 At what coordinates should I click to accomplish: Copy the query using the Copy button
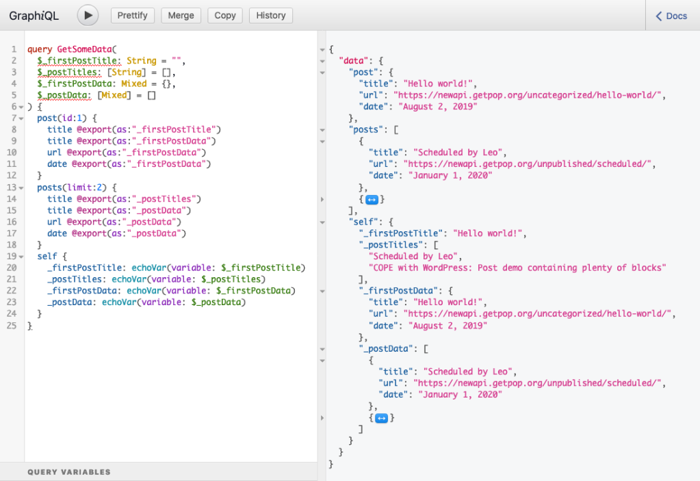pyautogui.click(x=224, y=15)
